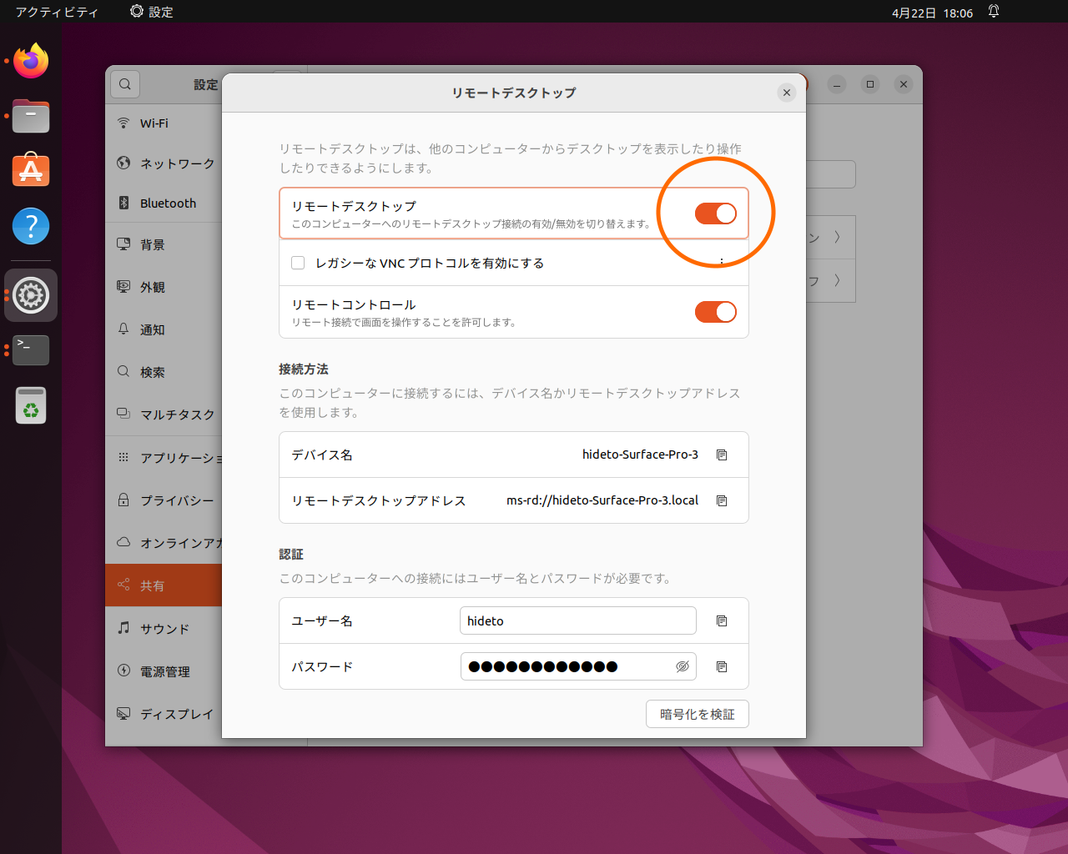Open search in the Settings window
The width and height of the screenshot is (1068, 854).
(124, 84)
